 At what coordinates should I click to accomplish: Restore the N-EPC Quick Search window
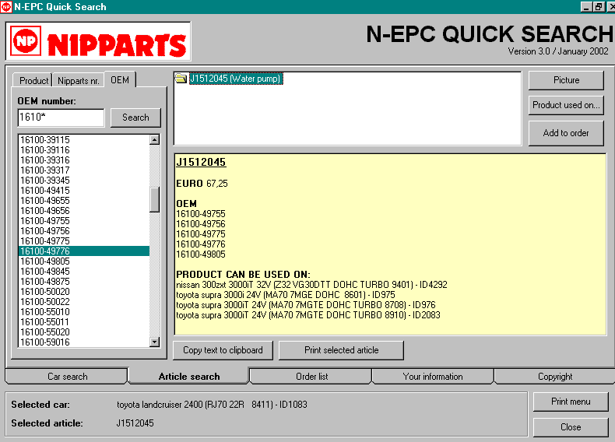(x=599, y=7)
